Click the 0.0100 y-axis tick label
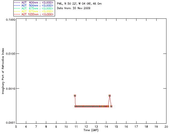This screenshot has width=171, height=137. tap(11, 54)
